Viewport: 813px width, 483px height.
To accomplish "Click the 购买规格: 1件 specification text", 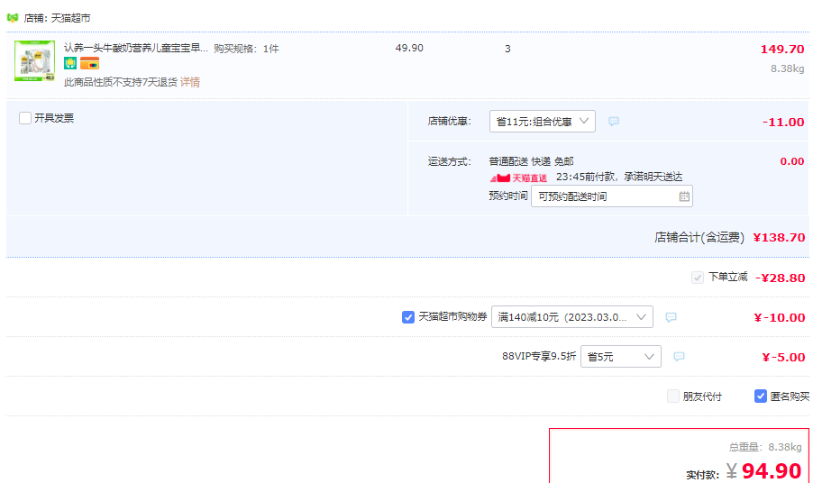I will 246,49.
